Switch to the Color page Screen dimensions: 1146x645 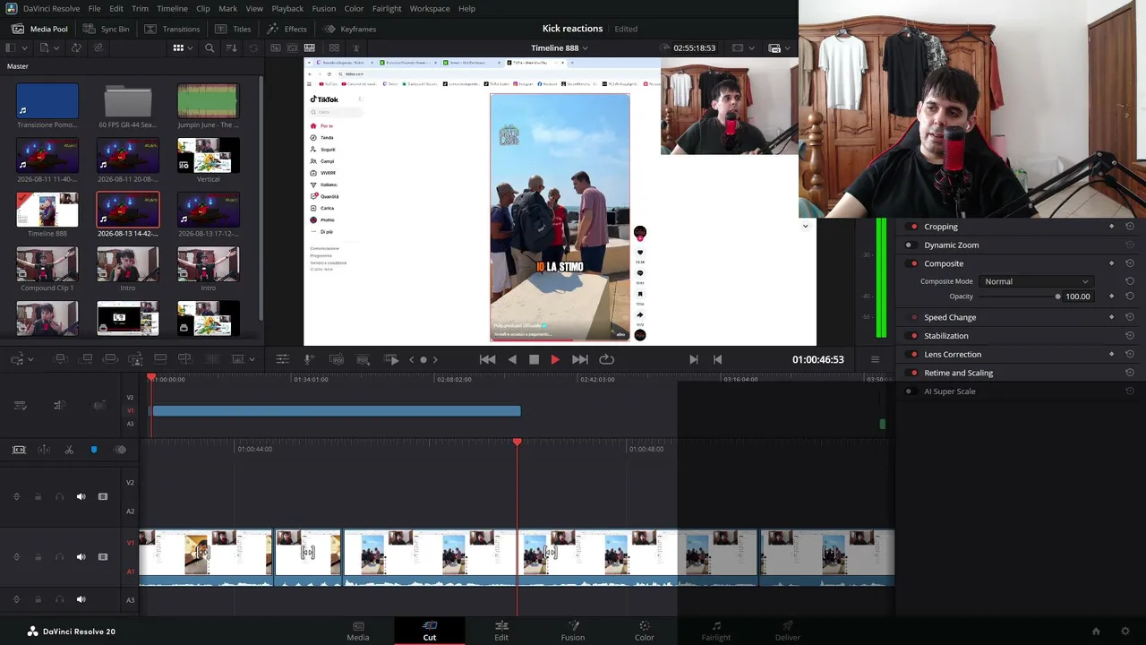coord(645,631)
